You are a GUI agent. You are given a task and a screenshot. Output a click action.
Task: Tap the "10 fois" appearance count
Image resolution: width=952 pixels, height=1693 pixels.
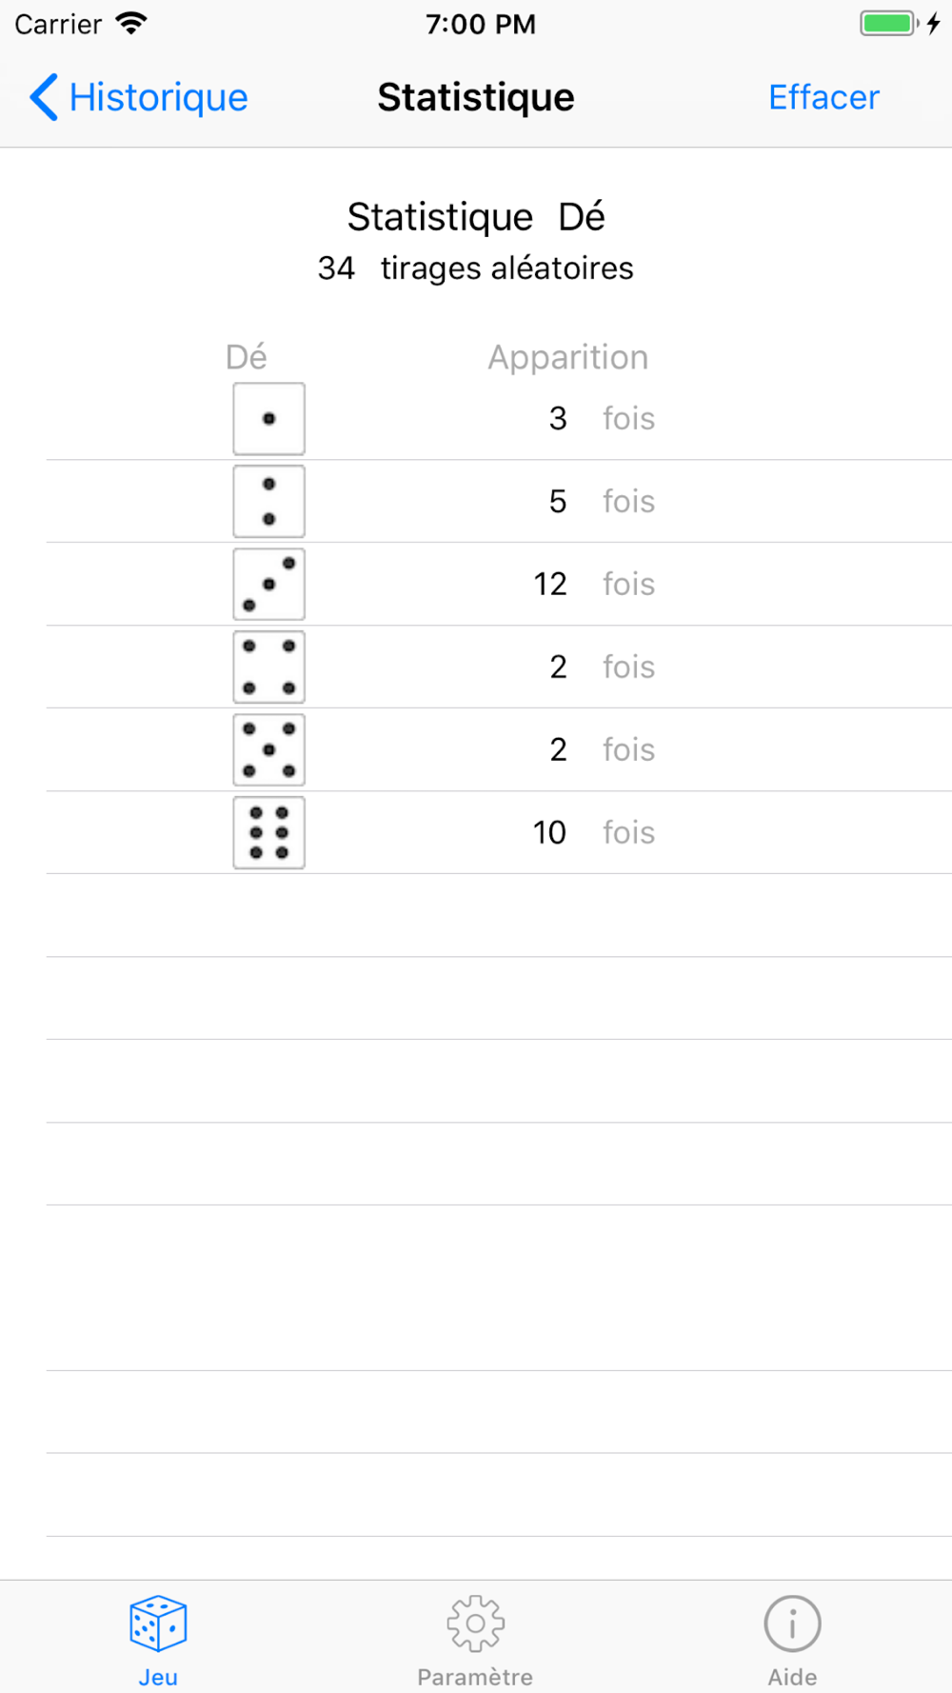coord(593,833)
